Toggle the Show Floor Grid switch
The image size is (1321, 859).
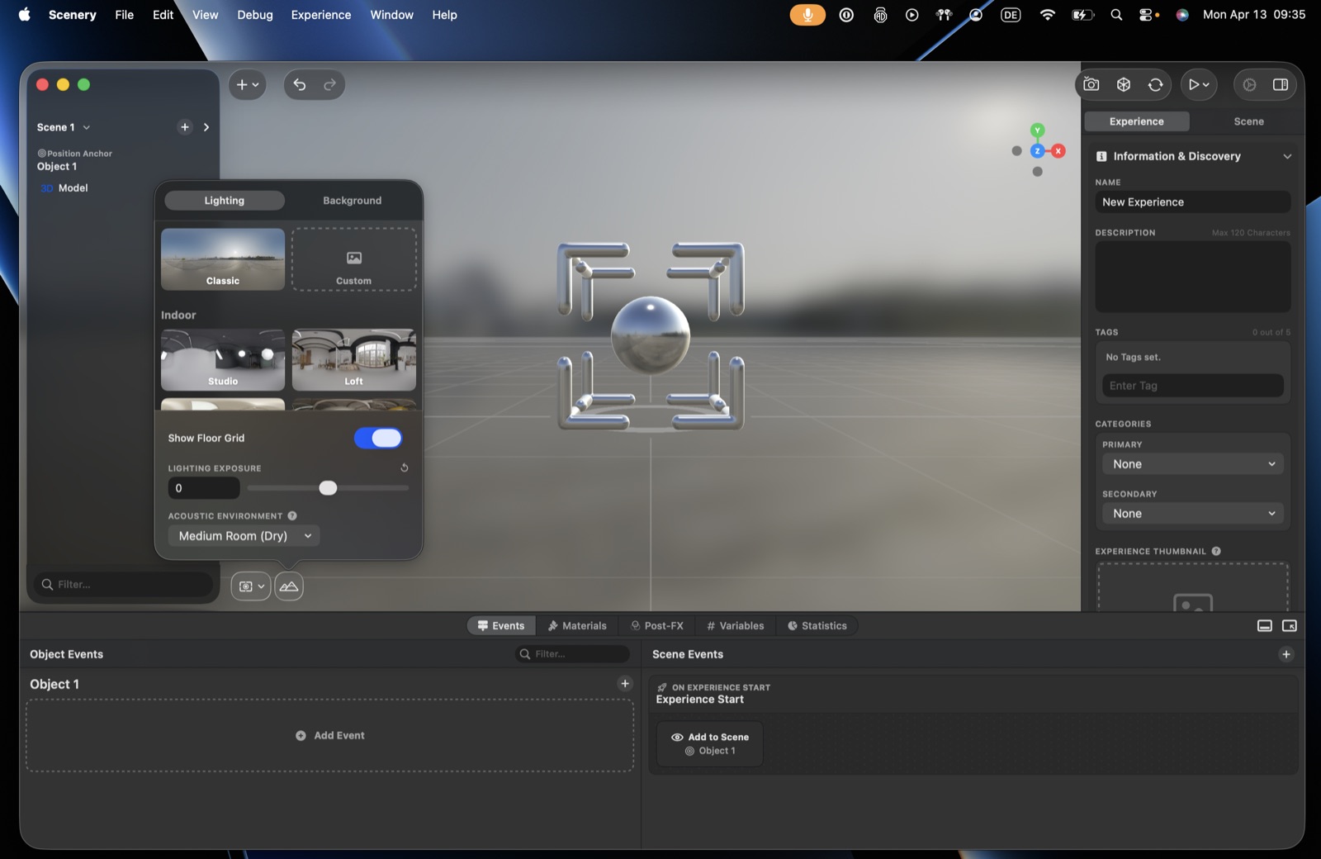[378, 438]
